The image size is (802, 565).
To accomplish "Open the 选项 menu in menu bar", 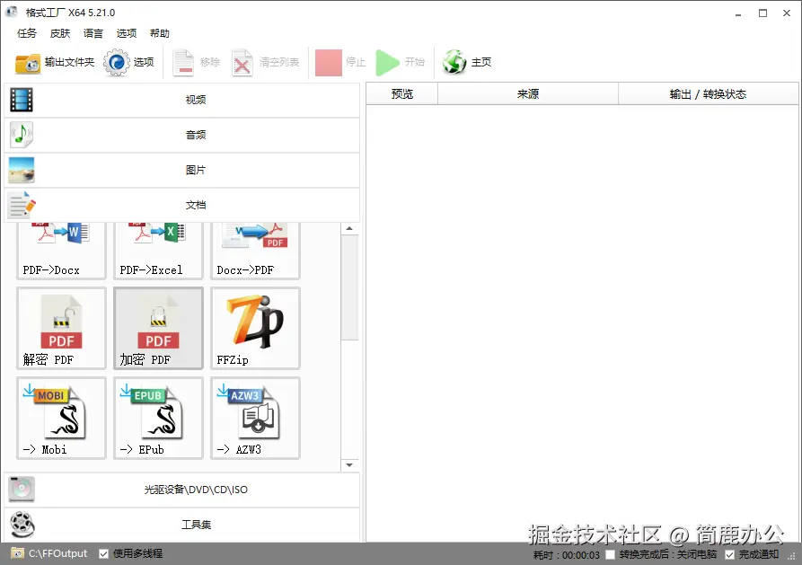I will tap(127, 33).
